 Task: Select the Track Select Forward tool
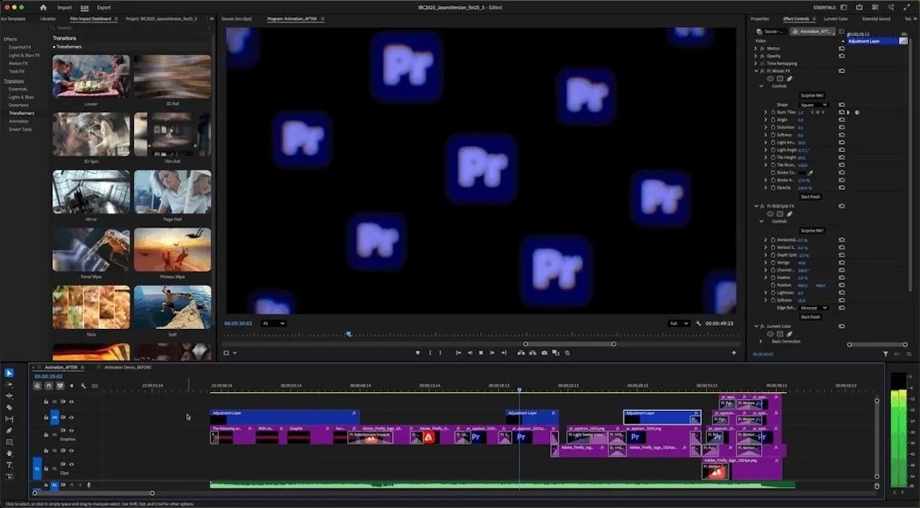pos(9,385)
